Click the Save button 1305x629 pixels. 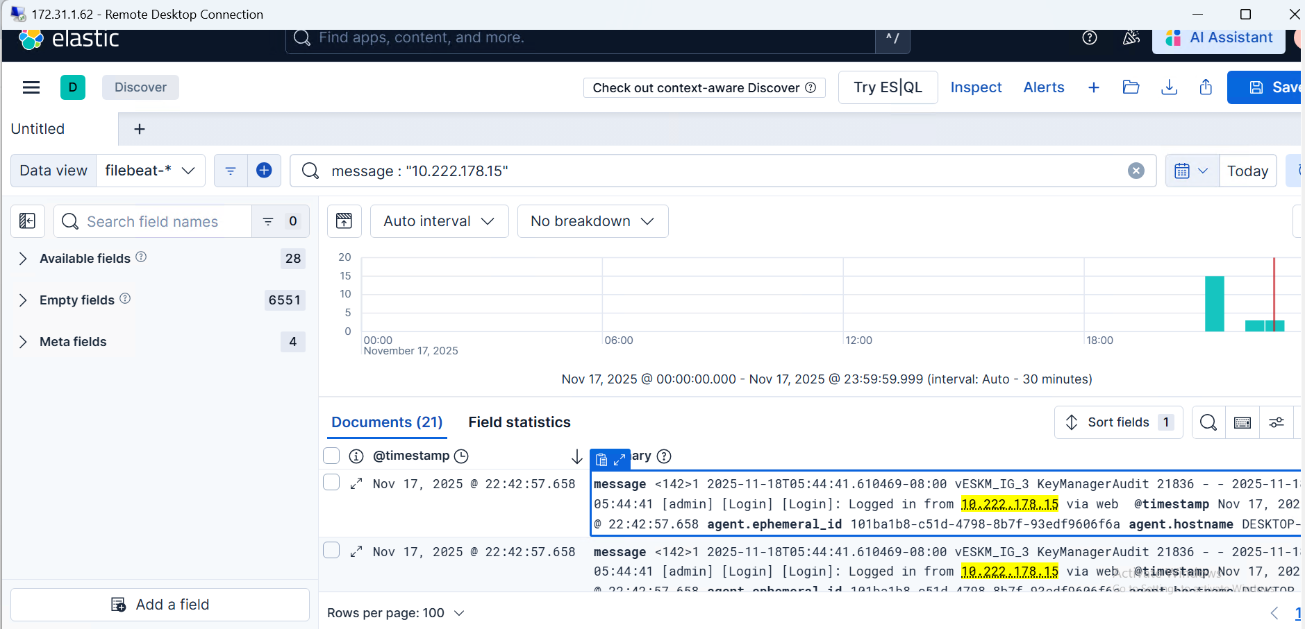1265,87
